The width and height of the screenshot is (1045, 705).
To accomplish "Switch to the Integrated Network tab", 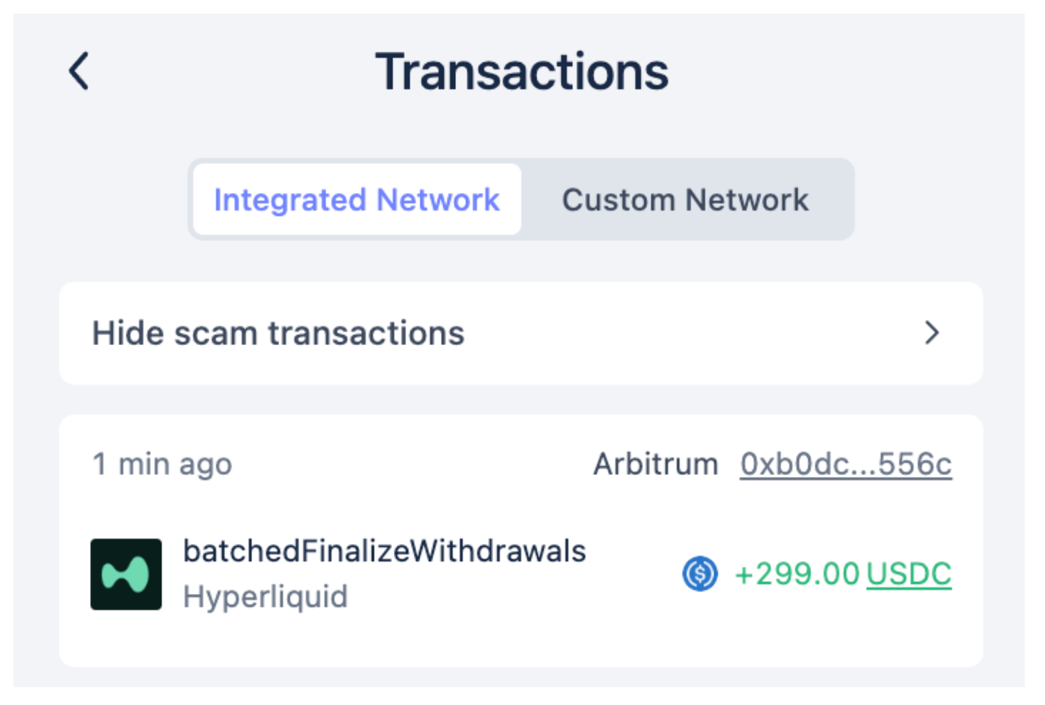I will click(x=356, y=200).
